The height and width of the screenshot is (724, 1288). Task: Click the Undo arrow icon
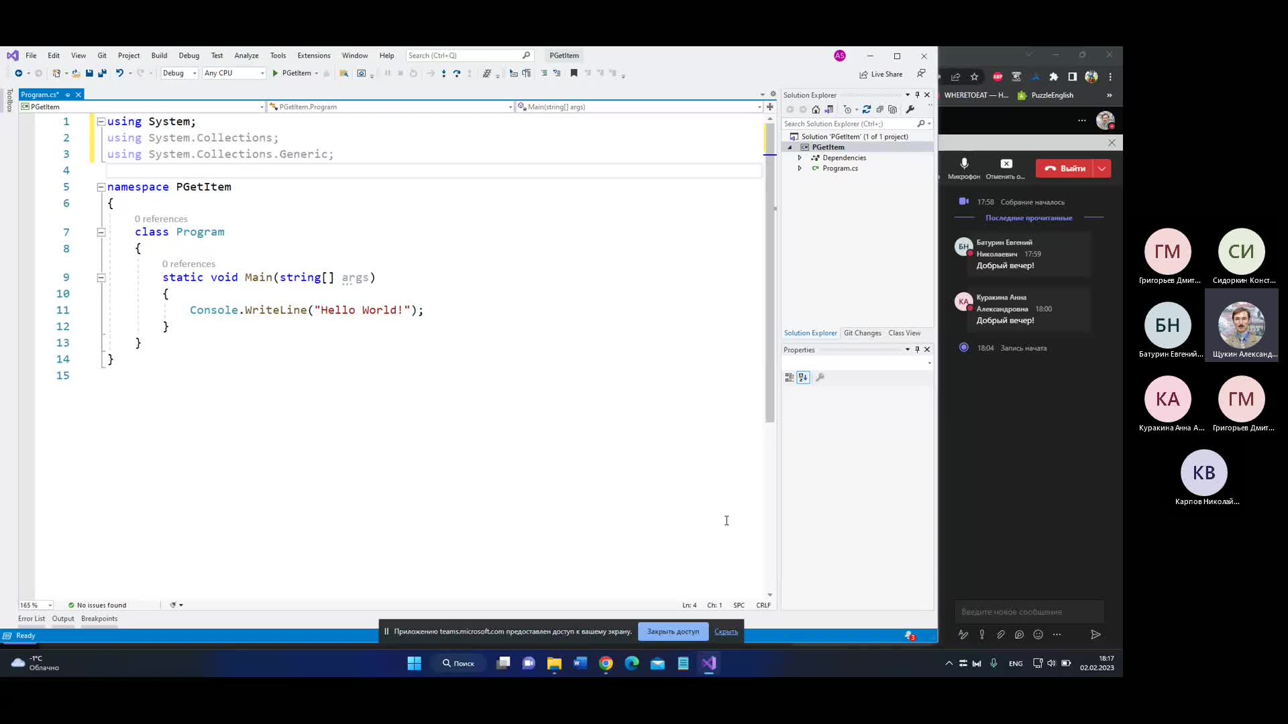pos(119,73)
